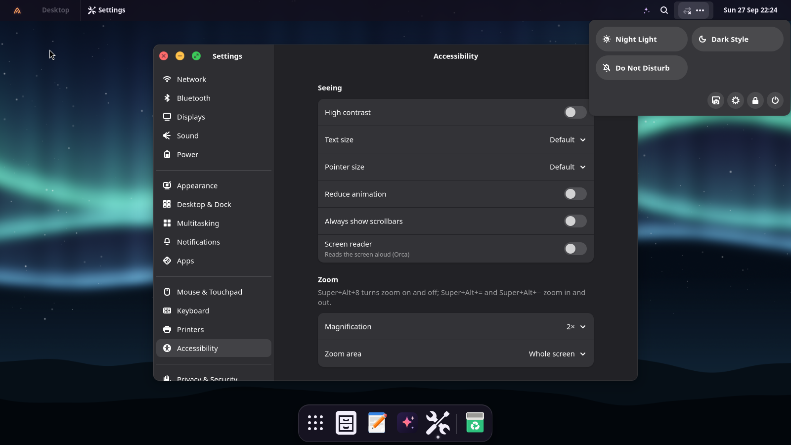Viewport: 791px width, 445px height.
Task: Expand the Text size dropdown
Action: pyautogui.click(x=568, y=140)
